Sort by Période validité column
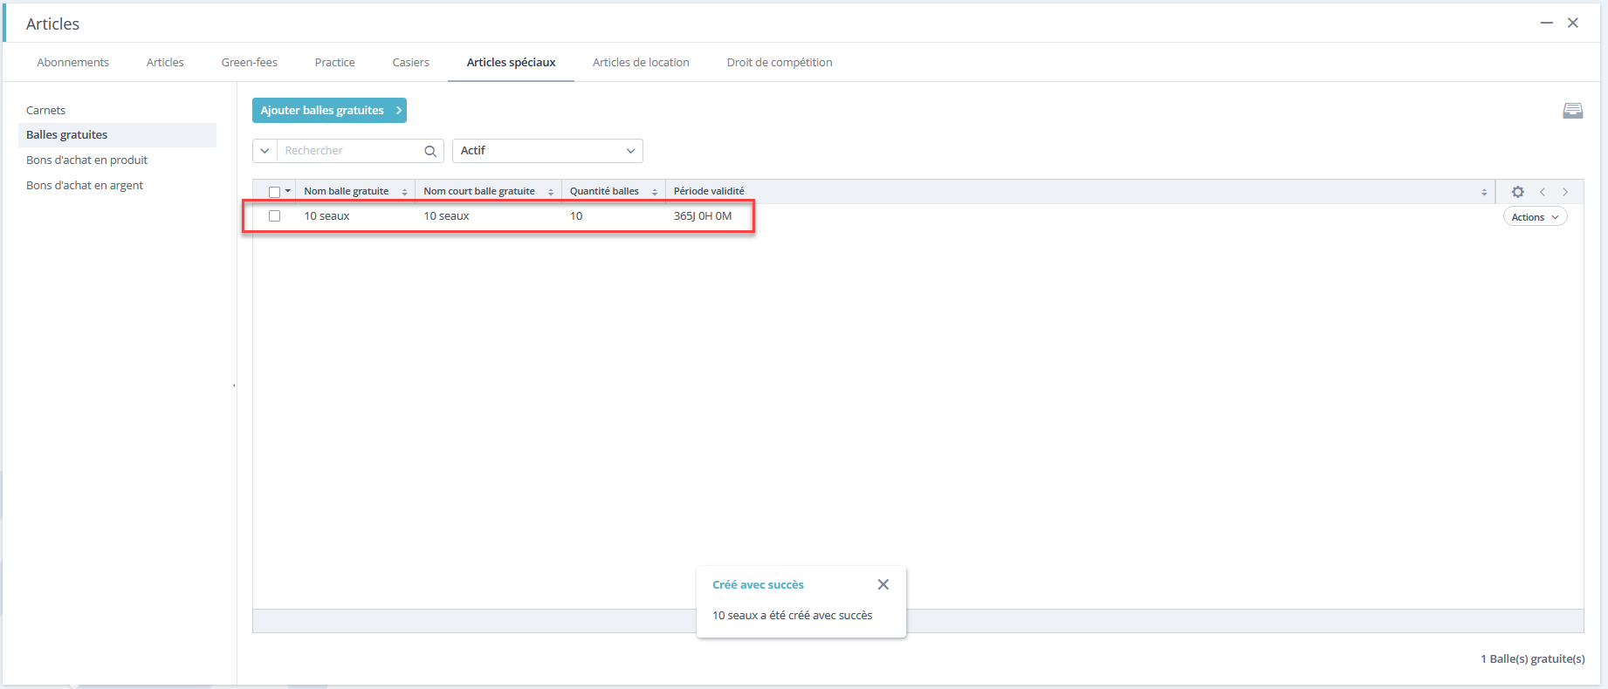The width and height of the screenshot is (1608, 689). tap(1484, 192)
